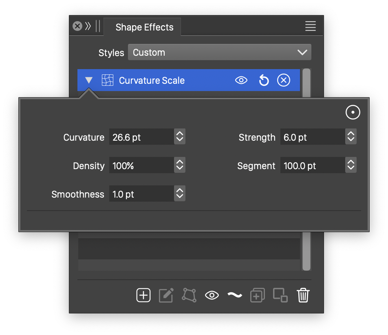Select the Shape Effects tab
This screenshot has height=335, width=388.
144,27
